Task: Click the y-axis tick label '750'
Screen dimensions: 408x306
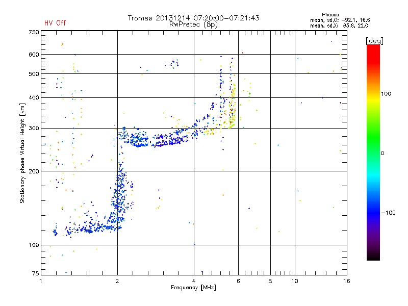Action: click(x=34, y=33)
